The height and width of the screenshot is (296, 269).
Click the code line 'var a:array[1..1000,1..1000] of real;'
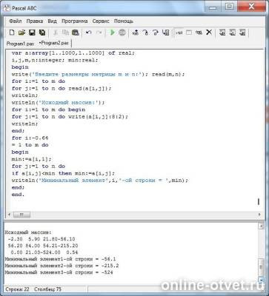(x=73, y=53)
